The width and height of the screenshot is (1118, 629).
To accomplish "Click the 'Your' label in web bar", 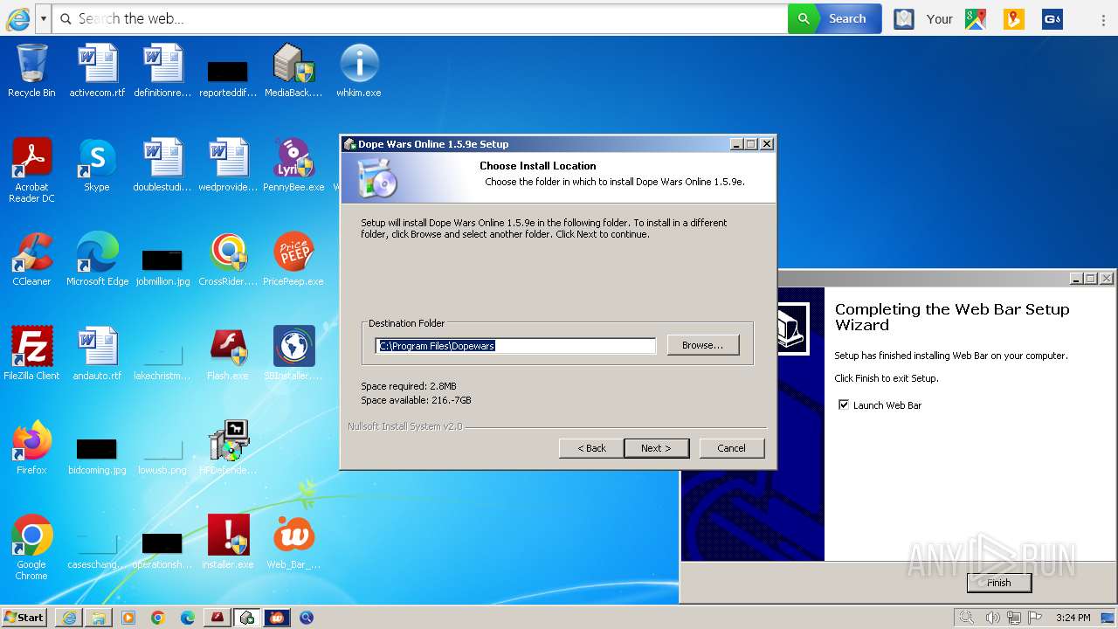I will [940, 18].
